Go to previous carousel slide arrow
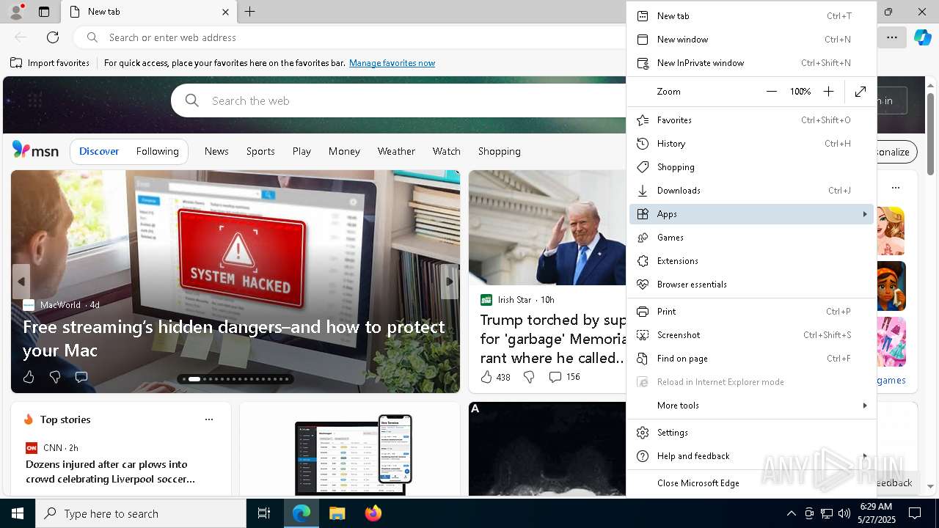The height and width of the screenshot is (528, 939). [x=21, y=282]
